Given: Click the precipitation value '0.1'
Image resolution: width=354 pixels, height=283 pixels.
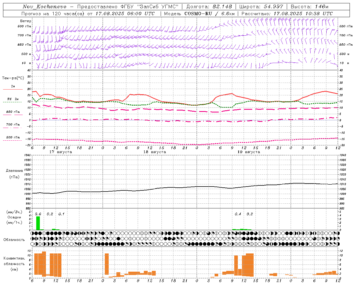Looking at the screenshot, I should (61, 214).
